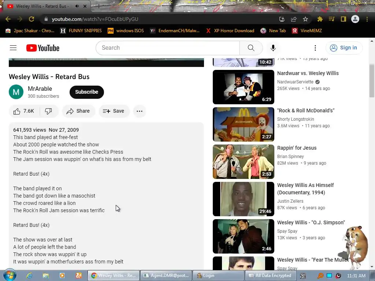
Task: Open the NardwuarServiette channel name
Action: pyautogui.click(x=296, y=82)
